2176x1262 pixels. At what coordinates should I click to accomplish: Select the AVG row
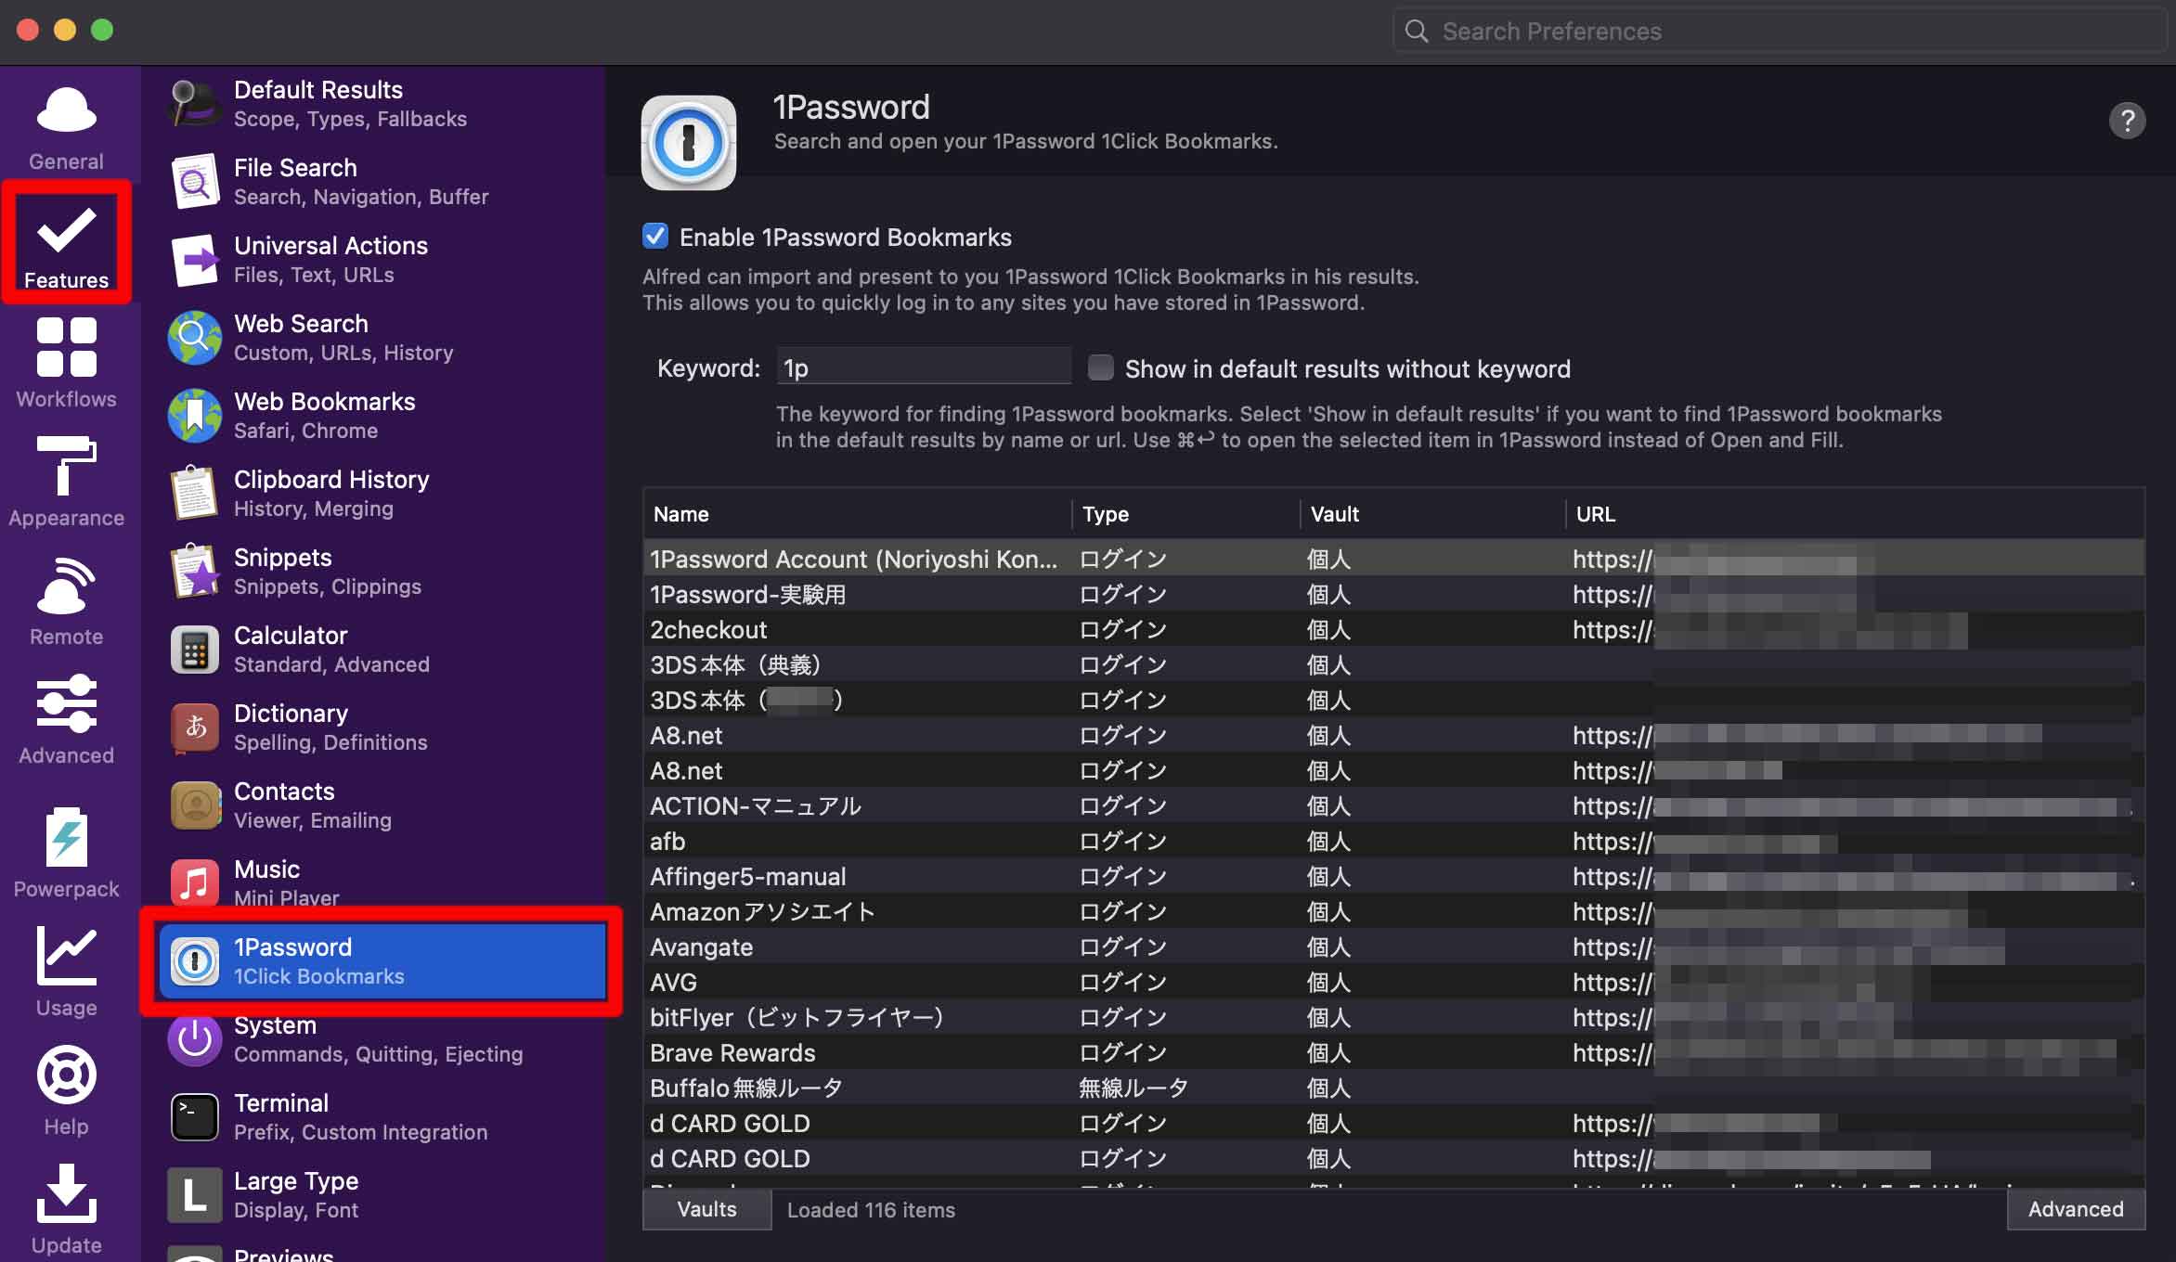click(x=1393, y=982)
